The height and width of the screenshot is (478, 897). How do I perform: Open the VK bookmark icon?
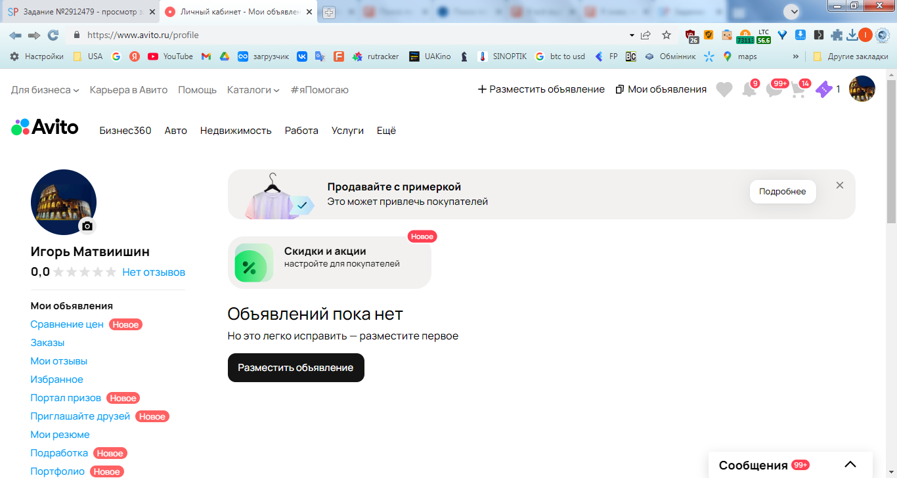point(302,56)
